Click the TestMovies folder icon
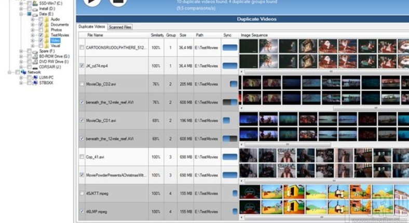Image resolution: width=409 pixels, height=223 pixels. point(47,35)
